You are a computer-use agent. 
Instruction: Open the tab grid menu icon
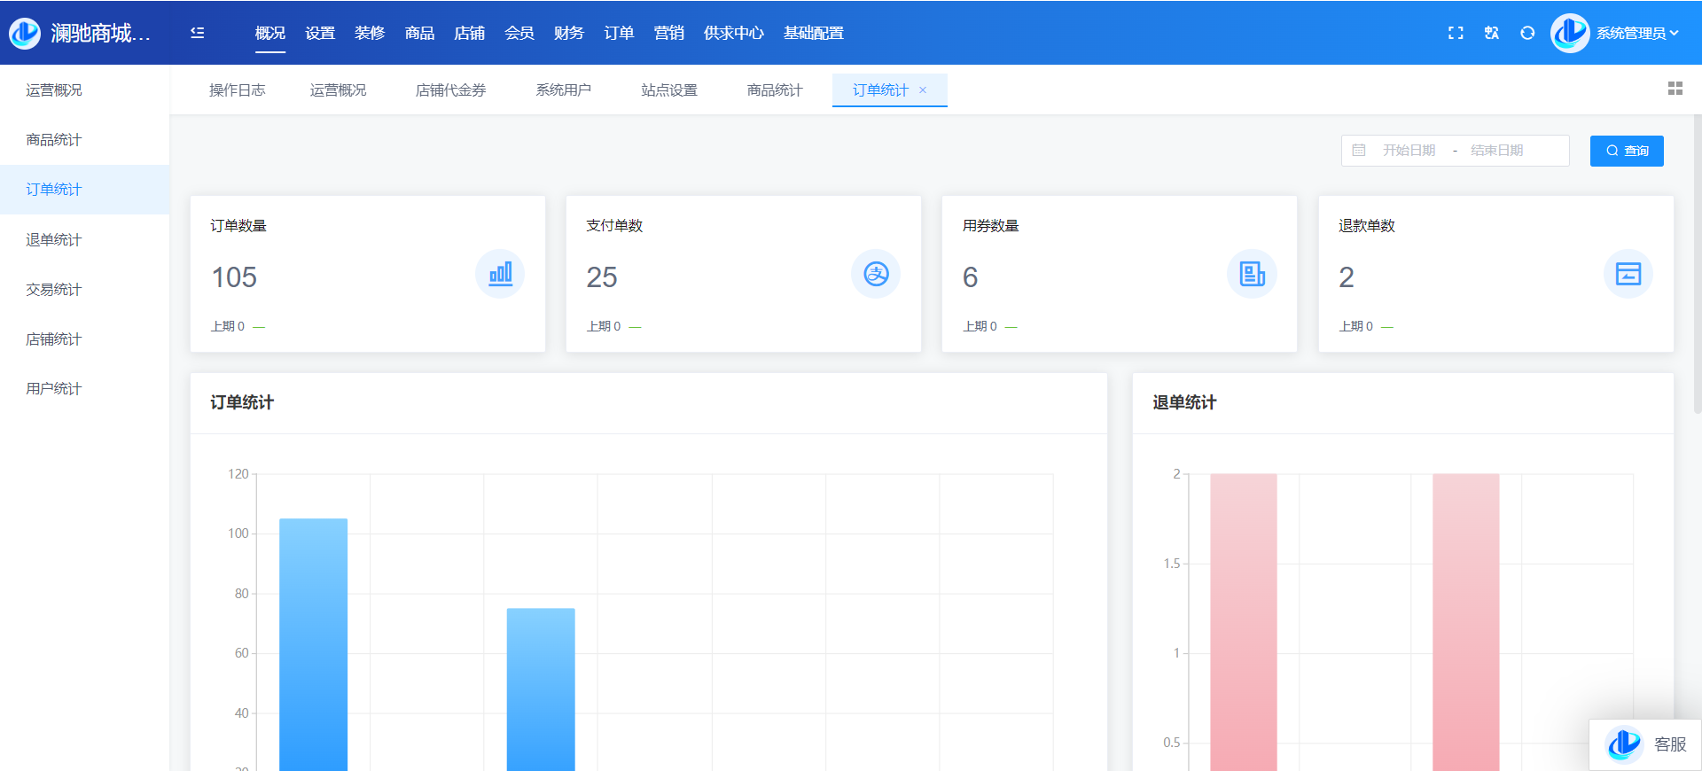click(1675, 89)
